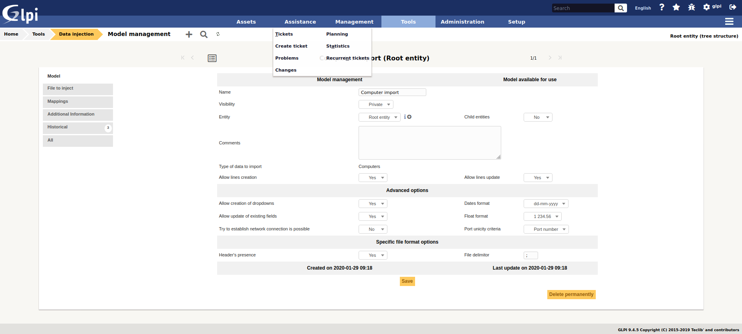This screenshot has width=742, height=334.
Task: Click the Delete permanently button
Action: pos(571,294)
